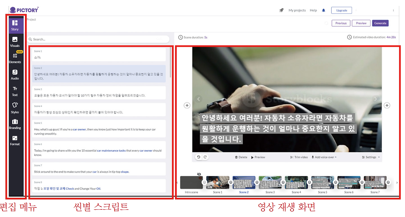405x217 pixels.
Task: Click the Upgrade button
Action: point(342,10)
